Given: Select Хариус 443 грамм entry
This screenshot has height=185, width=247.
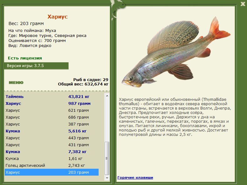Looking at the screenshot, I should pyautogui.click(x=52, y=138).
